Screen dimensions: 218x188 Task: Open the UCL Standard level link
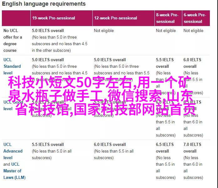tap(12, 66)
